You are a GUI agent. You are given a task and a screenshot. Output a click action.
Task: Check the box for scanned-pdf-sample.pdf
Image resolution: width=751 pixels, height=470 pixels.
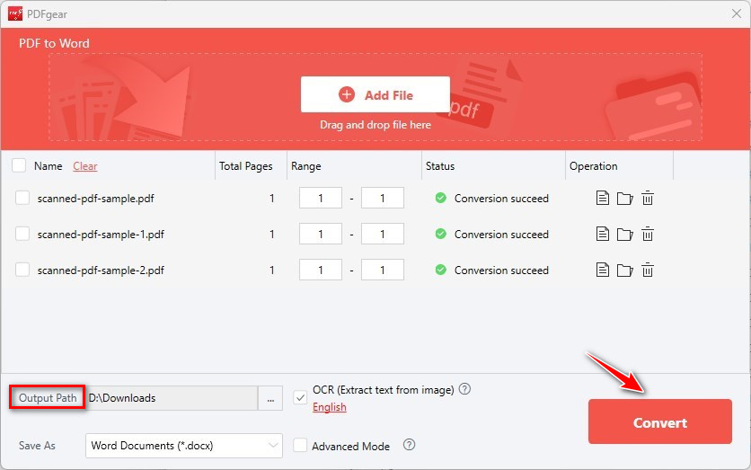click(22, 198)
